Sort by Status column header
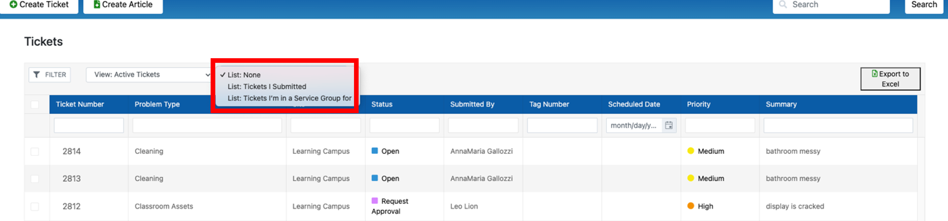948x221 pixels. pyautogui.click(x=382, y=104)
